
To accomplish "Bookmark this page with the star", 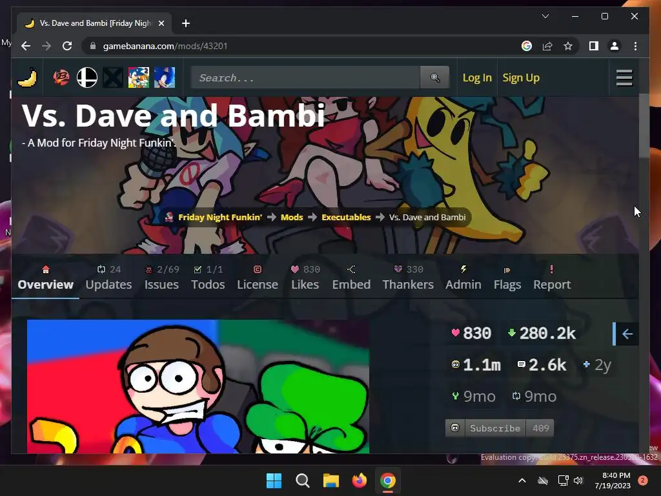I will pos(568,46).
